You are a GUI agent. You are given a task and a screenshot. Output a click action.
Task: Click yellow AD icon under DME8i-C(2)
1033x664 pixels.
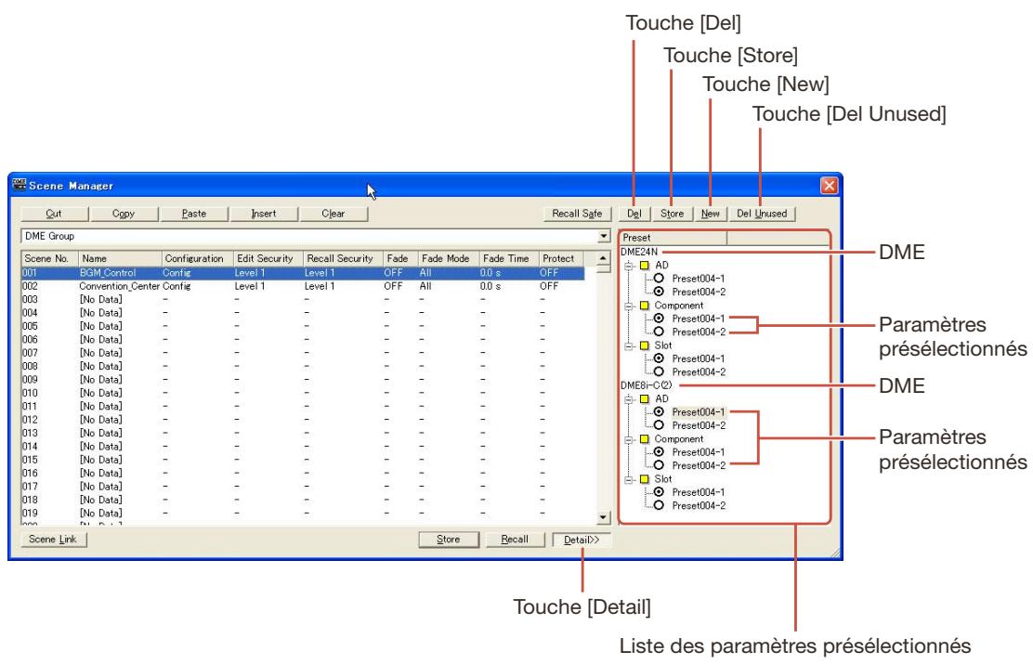click(x=645, y=399)
